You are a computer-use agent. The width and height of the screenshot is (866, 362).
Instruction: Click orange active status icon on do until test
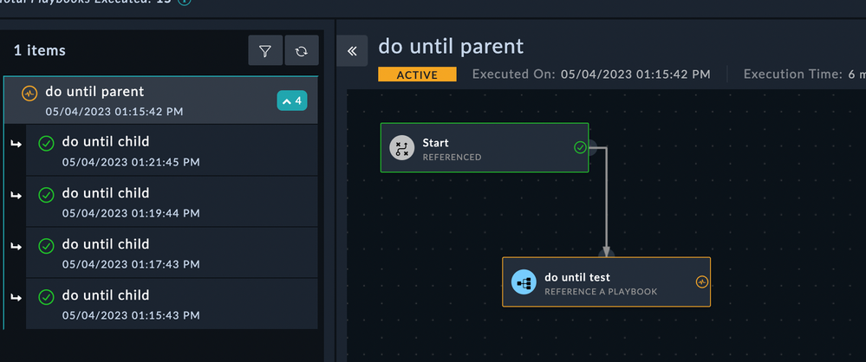point(702,282)
